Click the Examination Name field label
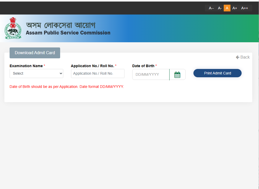Viewport: 259px width, 189px height. pos(26,66)
